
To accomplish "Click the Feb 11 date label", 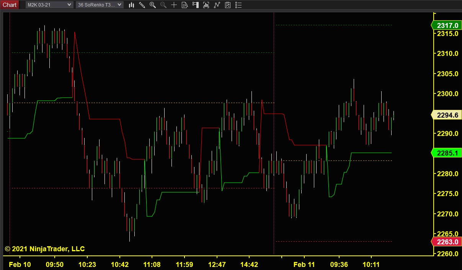I will (304, 265).
